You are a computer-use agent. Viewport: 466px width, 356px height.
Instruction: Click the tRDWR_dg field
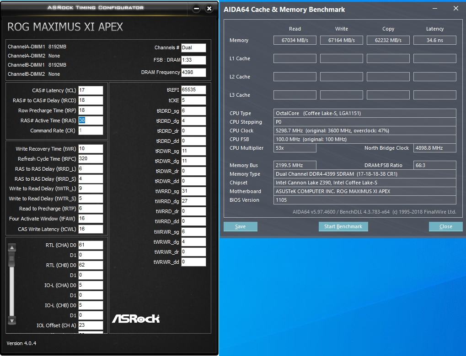click(x=193, y=161)
